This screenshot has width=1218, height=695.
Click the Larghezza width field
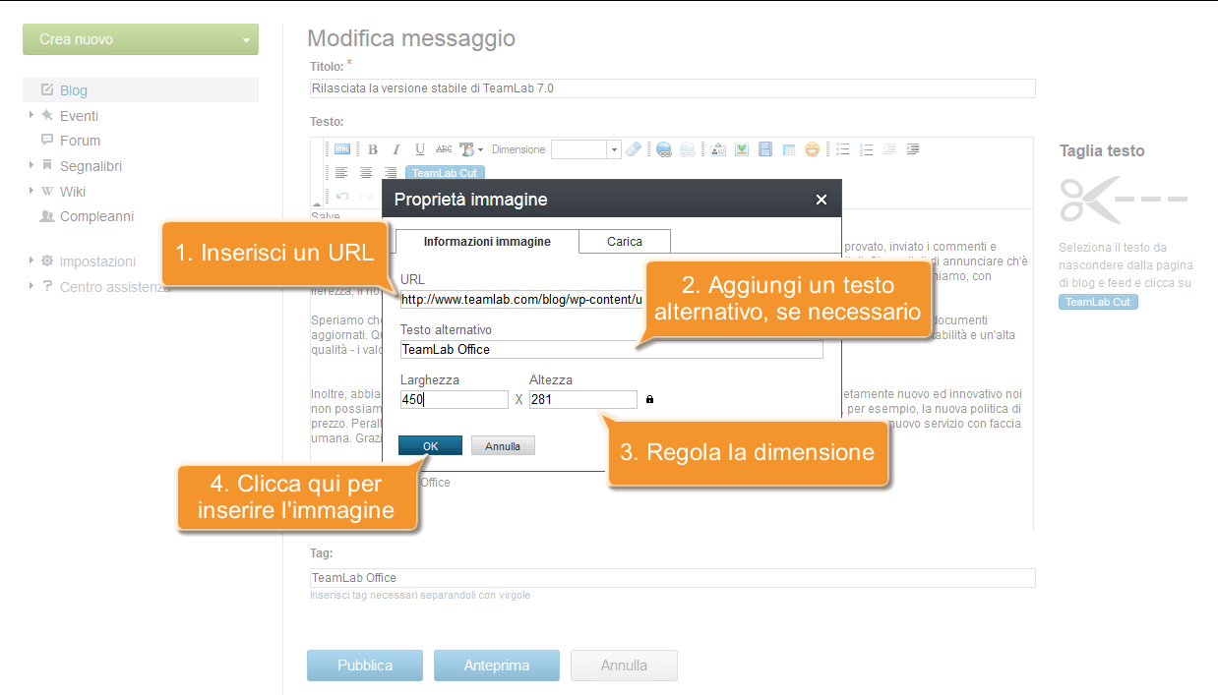click(455, 400)
